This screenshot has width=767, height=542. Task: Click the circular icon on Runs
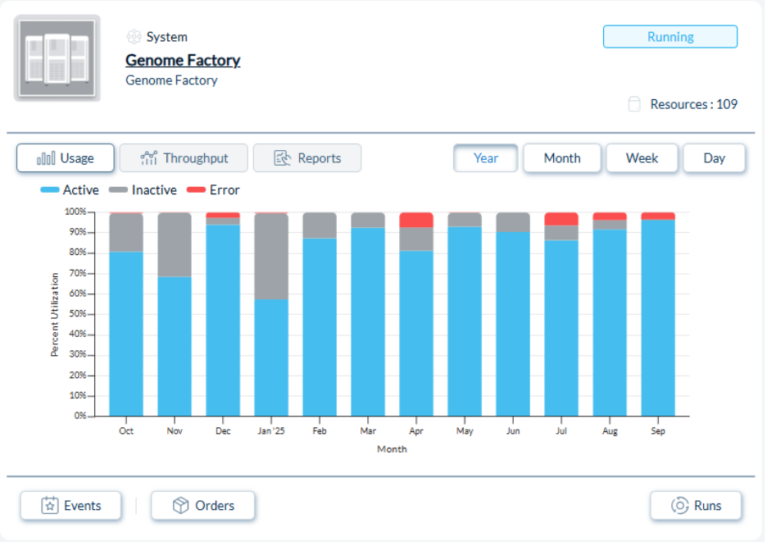[x=679, y=506]
